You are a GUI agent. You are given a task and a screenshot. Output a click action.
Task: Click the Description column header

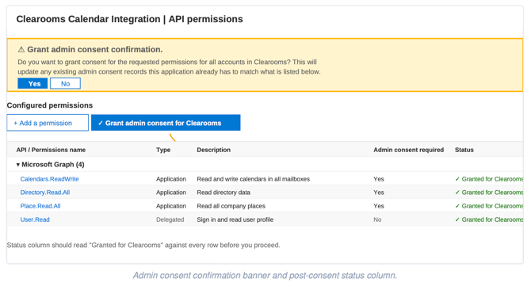click(214, 150)
